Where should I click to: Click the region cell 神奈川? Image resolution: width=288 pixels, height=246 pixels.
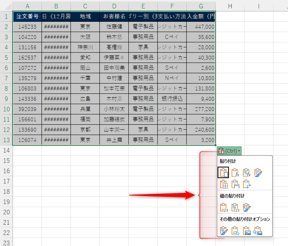(85, 47)
